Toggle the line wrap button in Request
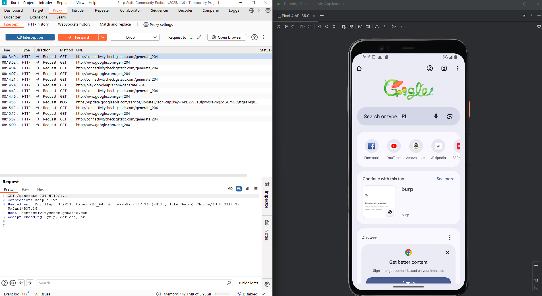 (x=239, y=189)
